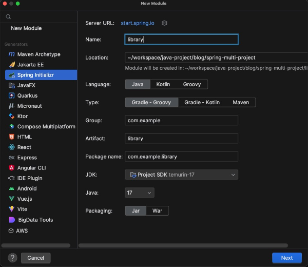Click the React atom icon

(12, 147)
